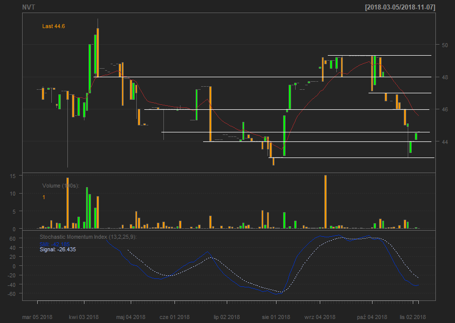The height and width of the screenshot is (323, 455).
Task: Click the Stochastic Momentum Index title
Action: (x=88, y=237)
